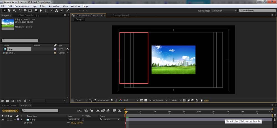This screenshot has width=277, height=128.
Task: Click the 8 bpc color depth button
Action: click(18, 101)
